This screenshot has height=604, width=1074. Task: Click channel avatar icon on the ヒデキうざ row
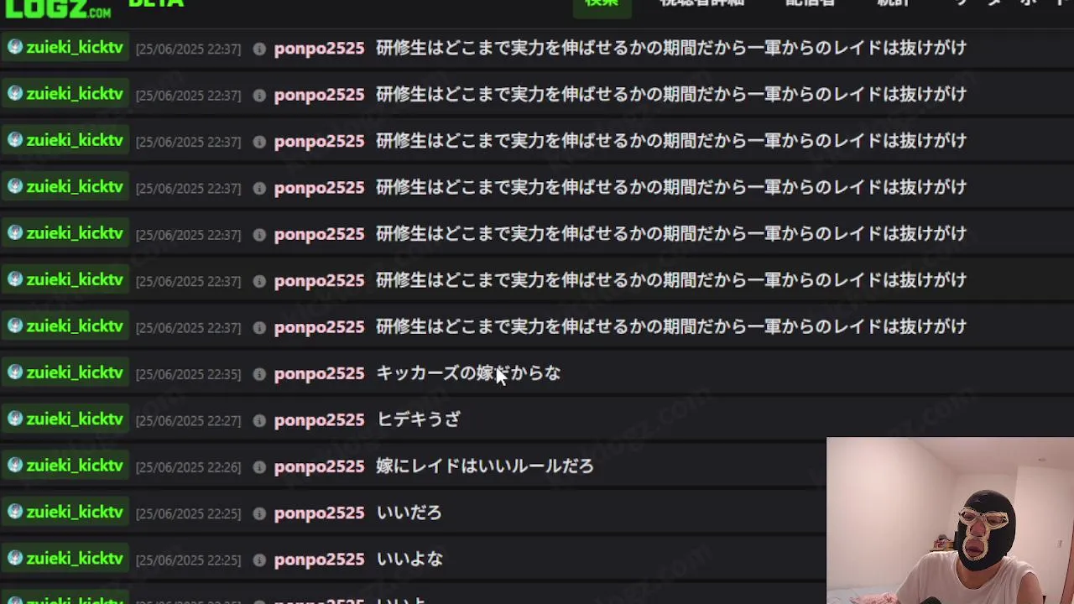(15, 419)
